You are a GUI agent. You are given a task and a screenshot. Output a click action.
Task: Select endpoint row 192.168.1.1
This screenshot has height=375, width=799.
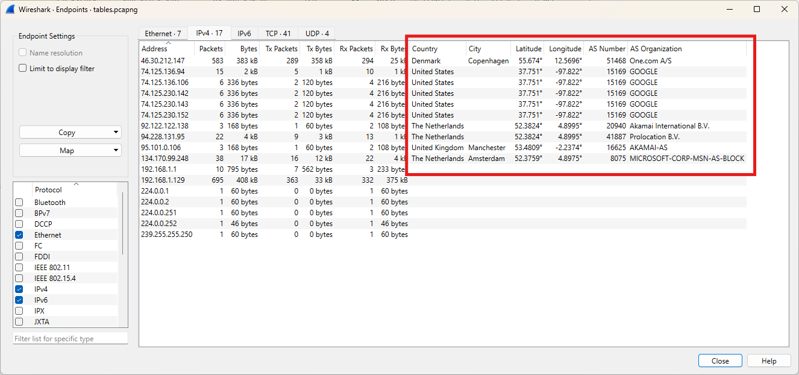(443, 169)
